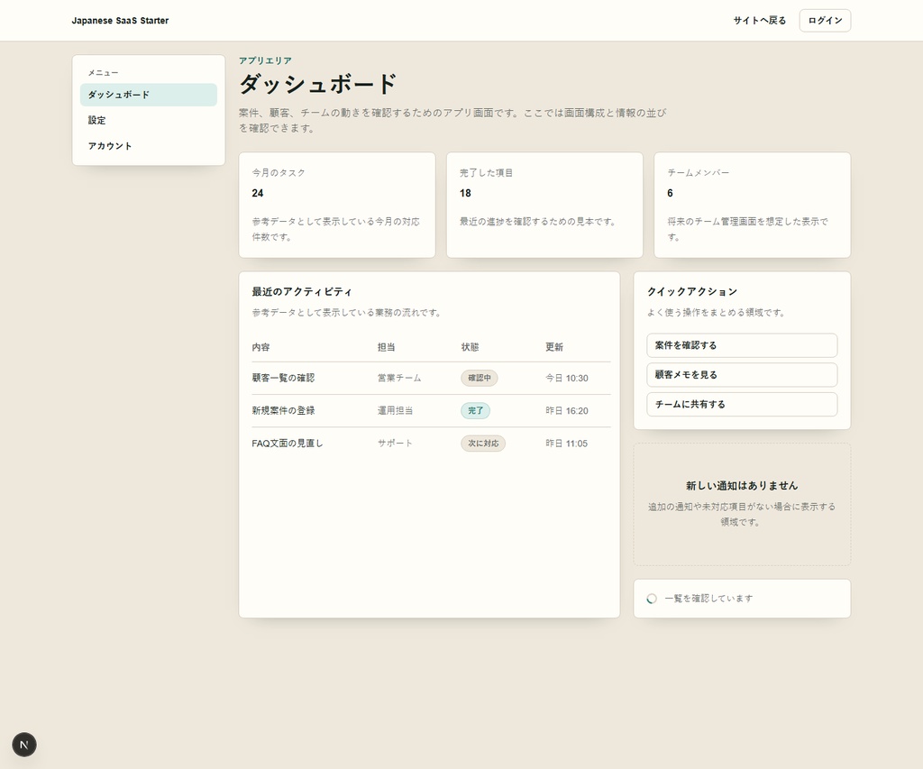Viewport: 923px width, 769px height.
Task: Click the value 24 in 今月のタスク
Action: click(257, 193)
